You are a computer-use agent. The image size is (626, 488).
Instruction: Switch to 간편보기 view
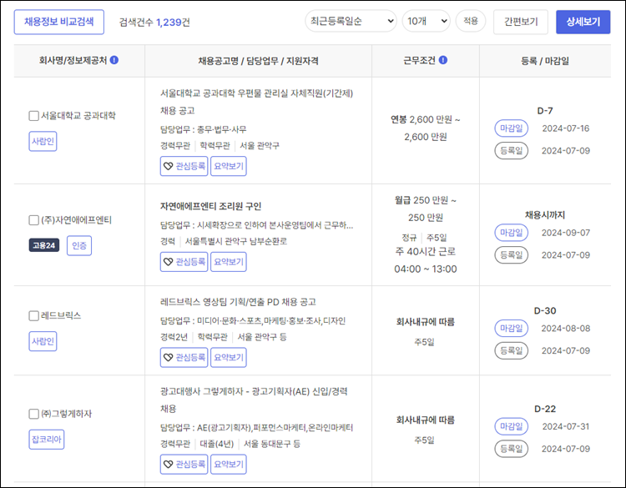coord(521,22)
